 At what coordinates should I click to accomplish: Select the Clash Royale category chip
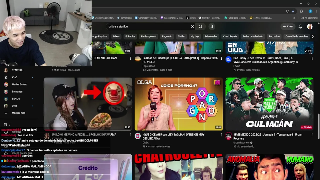pyautogui.click(x=230, y=36)
